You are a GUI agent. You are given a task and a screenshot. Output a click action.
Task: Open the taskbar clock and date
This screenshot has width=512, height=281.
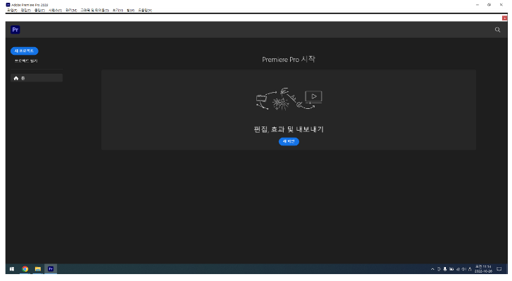click(x=483, y=269)
